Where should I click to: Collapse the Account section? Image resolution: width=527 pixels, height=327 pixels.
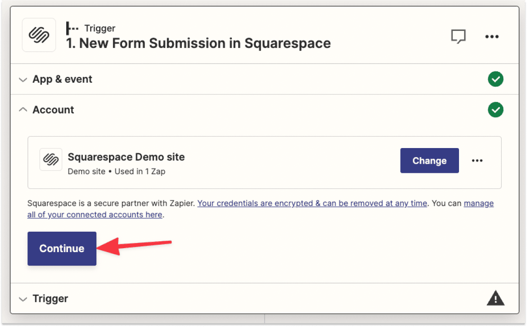pyautogui.click(x=23, y=109)
